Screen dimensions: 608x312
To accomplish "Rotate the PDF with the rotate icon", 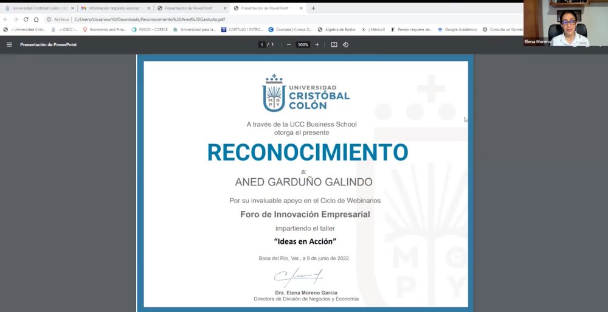I will [345, 44].
